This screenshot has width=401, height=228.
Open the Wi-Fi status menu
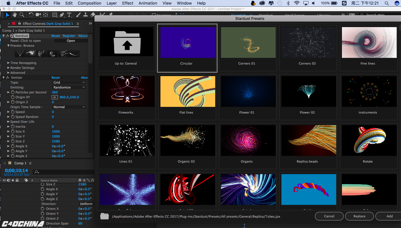point(297,3)
